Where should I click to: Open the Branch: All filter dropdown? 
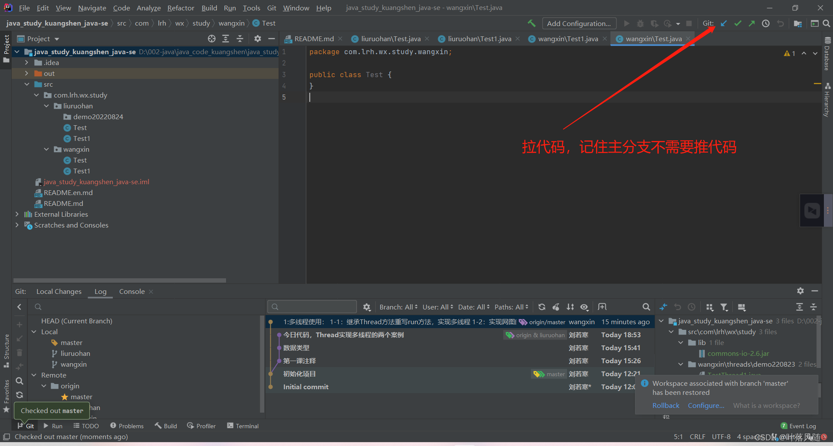click(x=398, y=307)
